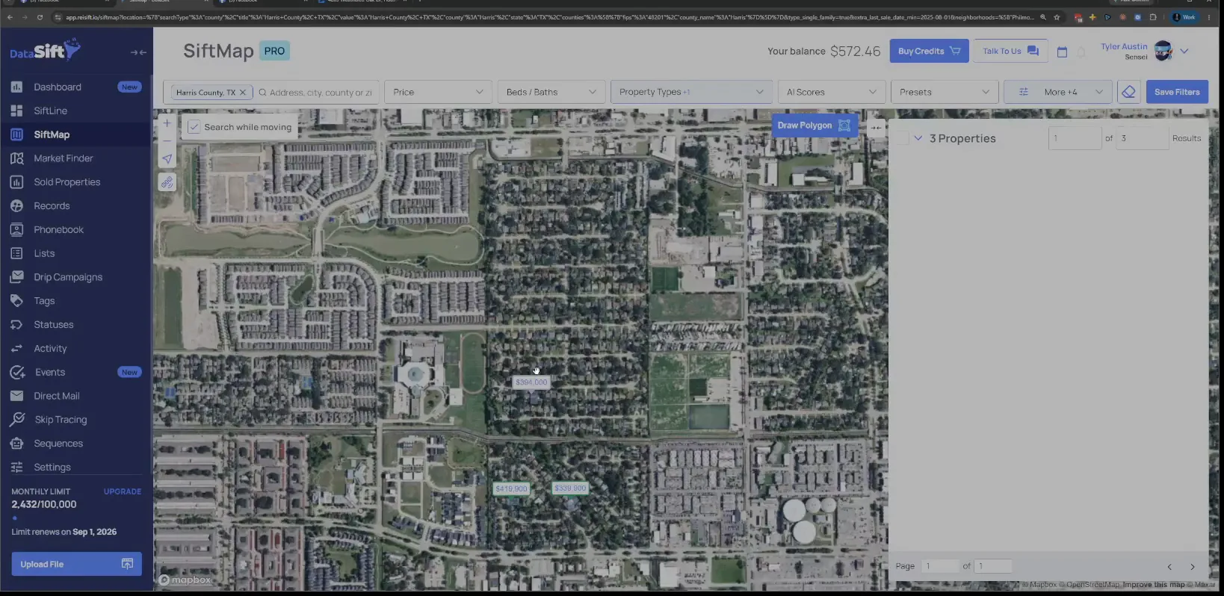This screenshot has width=1224, height=596.
Task: Open SiftLine from the sidebar
Action: coord(50,111)
